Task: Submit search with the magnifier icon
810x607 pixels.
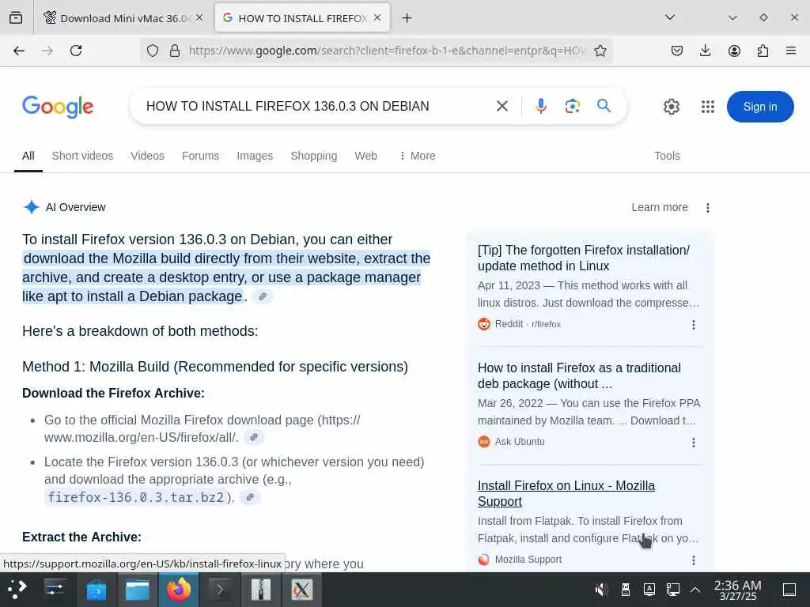Action: [x=604, y=106]
